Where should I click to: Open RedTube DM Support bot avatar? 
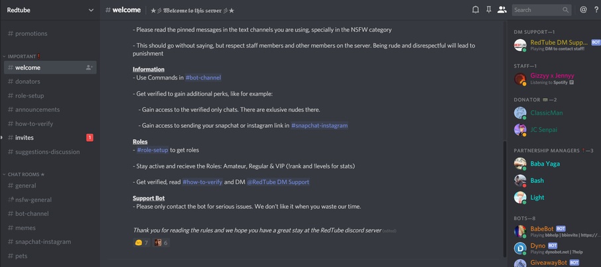(520, 45)
